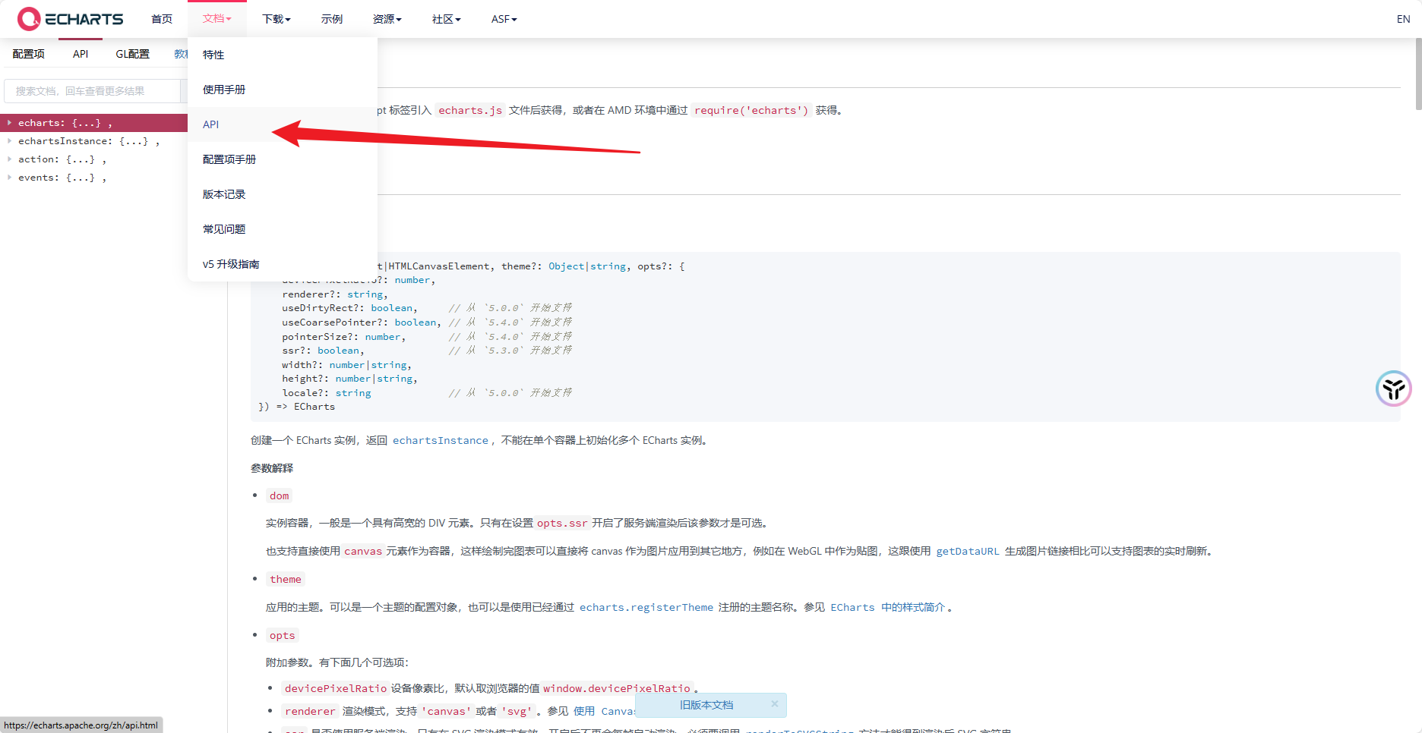1422x733 pixels.
Task: Click the locale?: string code line
Action: (x=327, y=393)
